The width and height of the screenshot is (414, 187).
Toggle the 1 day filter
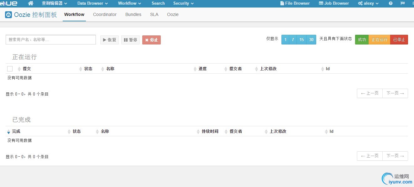tap(285, 40)
